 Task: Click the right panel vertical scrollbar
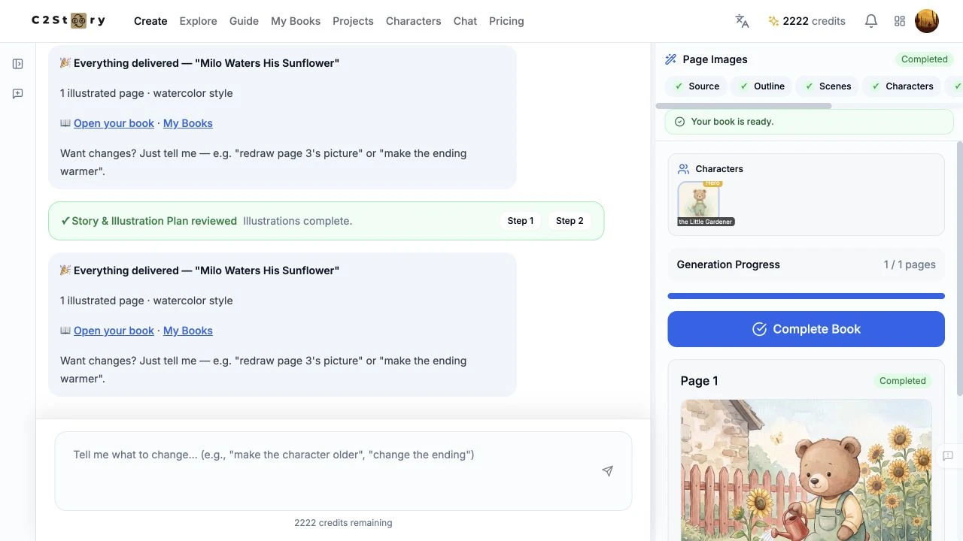point(959,267)
